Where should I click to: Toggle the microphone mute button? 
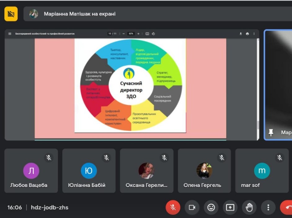point(173,207)
